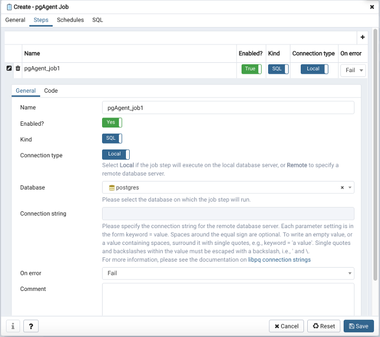Viewport: 380px width, 337px height.
Task: Click the Reset button
Action: (x=324, y=326)
